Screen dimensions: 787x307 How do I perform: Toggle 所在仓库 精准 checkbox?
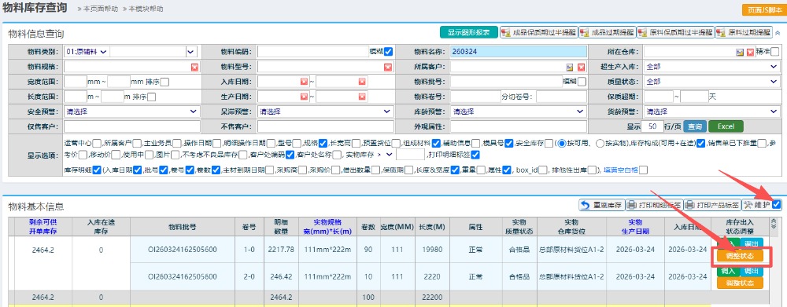click(775, 51)
